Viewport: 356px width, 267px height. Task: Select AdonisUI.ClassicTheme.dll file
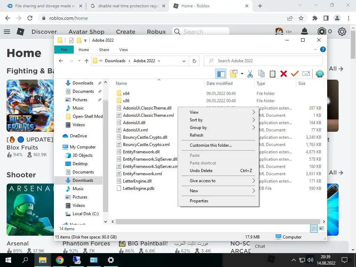click(144, 108)
